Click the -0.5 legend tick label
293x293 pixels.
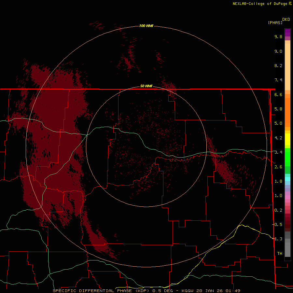277,225
